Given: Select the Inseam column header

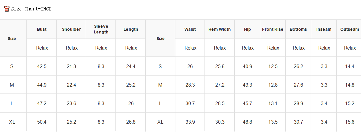Looking at the screenshot, I should 324,29.
